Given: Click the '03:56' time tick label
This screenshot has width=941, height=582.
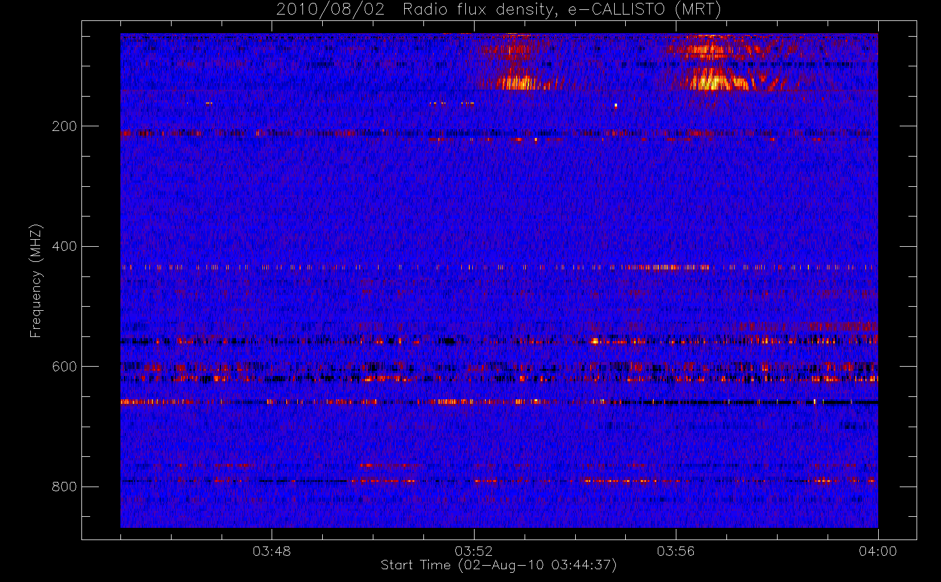Looking at the screenshot, I should coord(676,551).
